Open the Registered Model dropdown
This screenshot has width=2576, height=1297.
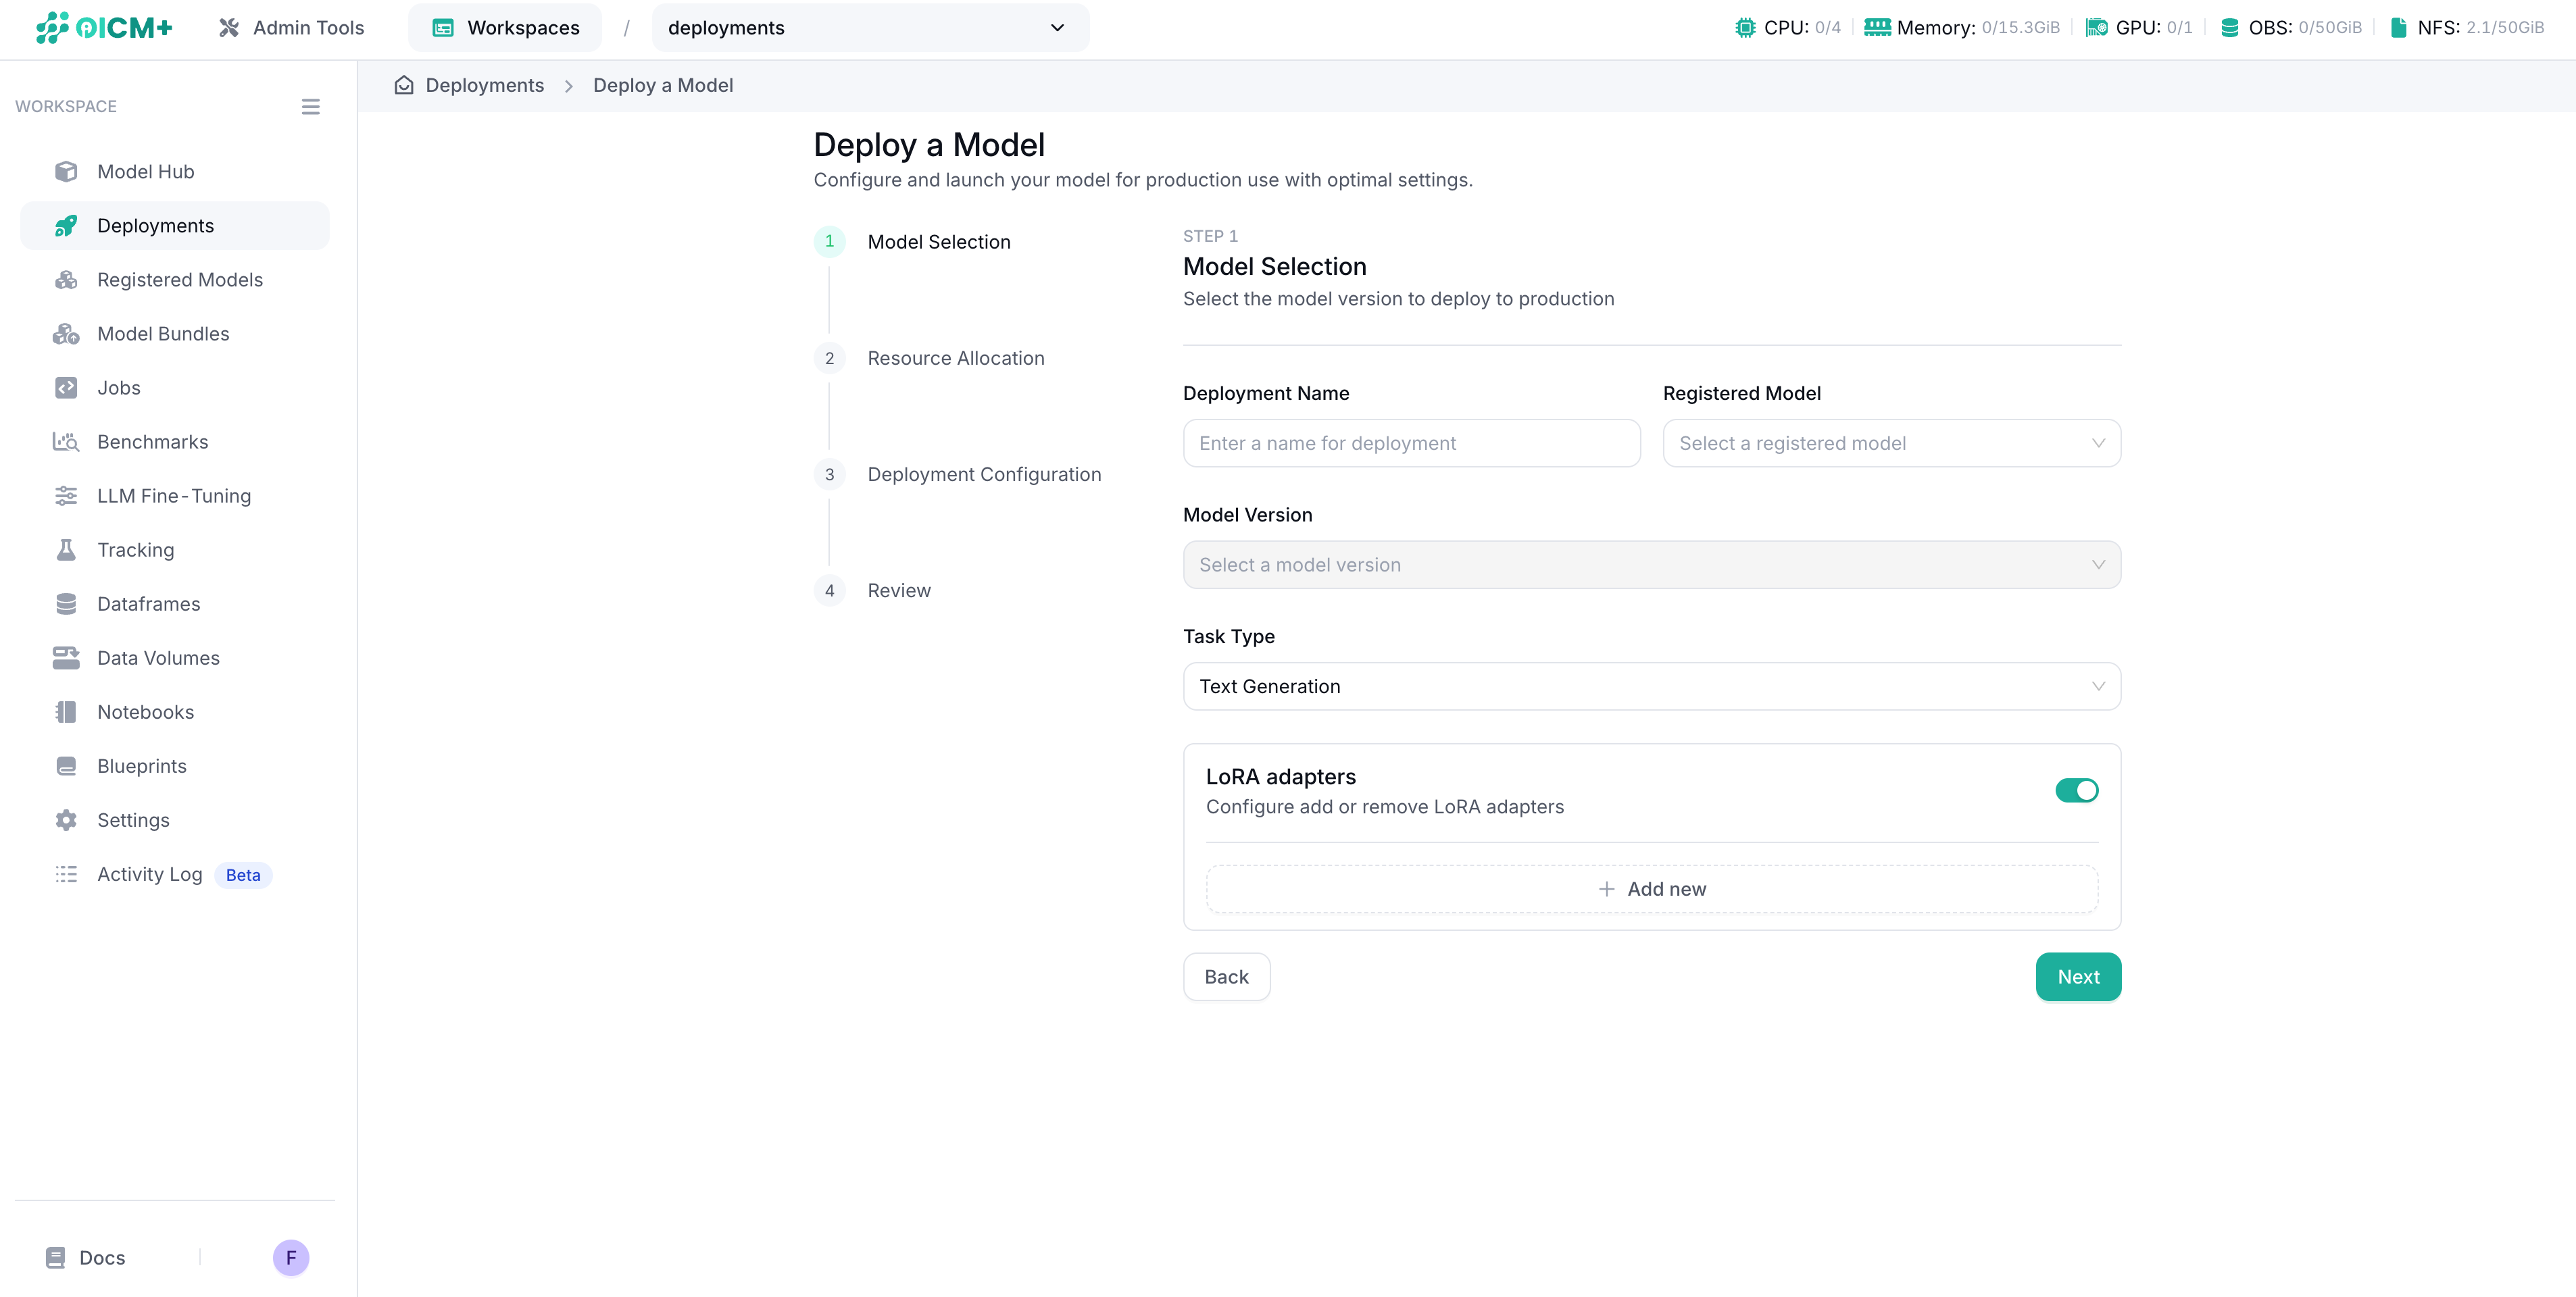[x=1890, y=443]
